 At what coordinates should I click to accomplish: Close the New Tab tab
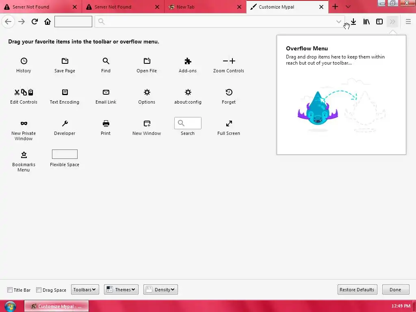pyautogui.click(x=239, y=7)
